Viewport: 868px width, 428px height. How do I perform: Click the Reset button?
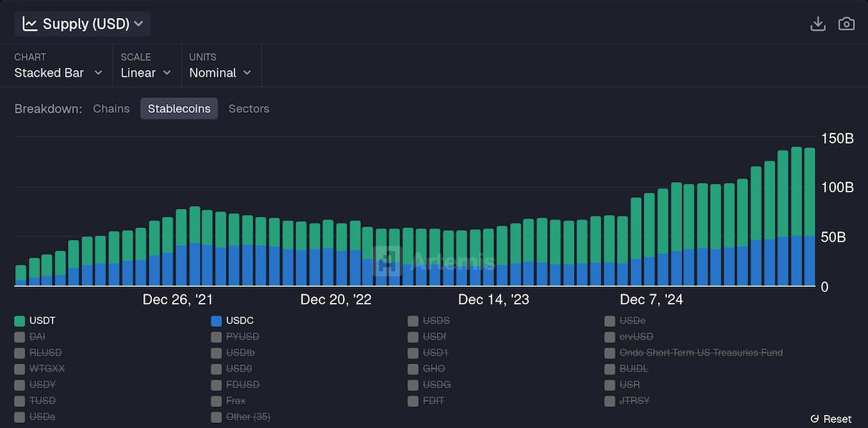(830, 419)
